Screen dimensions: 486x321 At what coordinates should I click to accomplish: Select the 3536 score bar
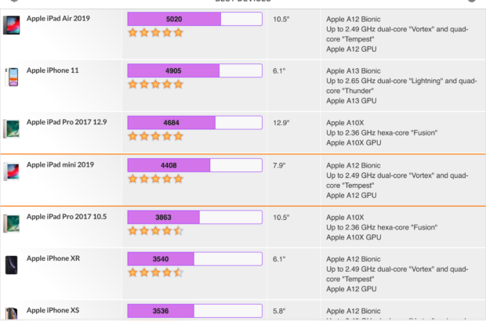(x=194, y=312)
